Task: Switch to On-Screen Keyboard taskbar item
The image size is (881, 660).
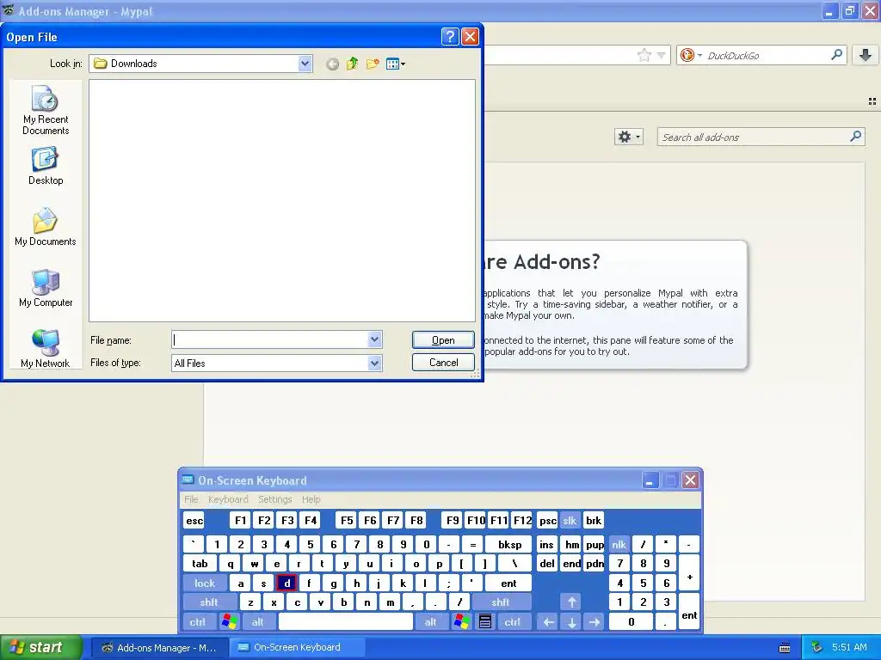Action: click(297, 647)
